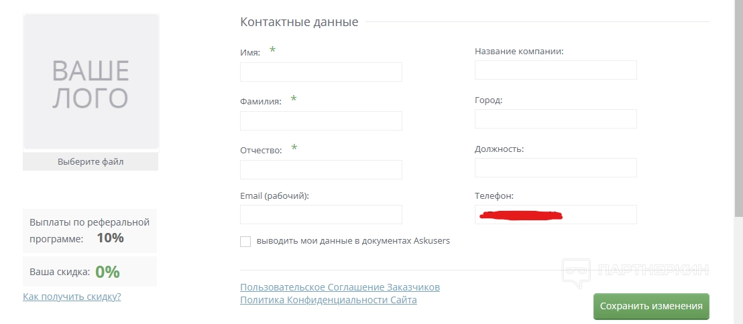Viewport: 743px width, 324px height.
Task: Click the 'Должность' text field
Action: 555,168
